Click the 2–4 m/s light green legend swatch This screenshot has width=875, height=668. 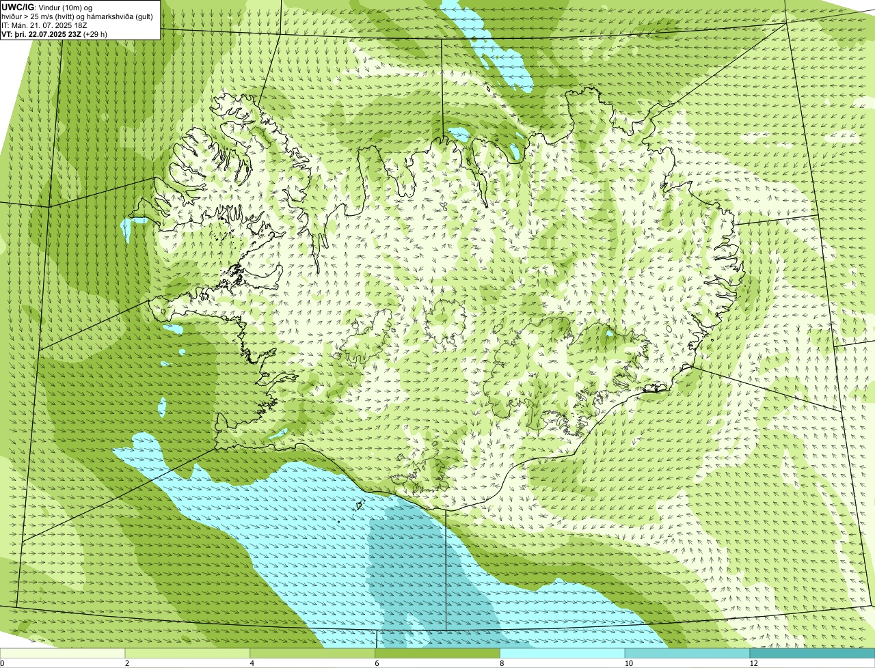[188, 654]
